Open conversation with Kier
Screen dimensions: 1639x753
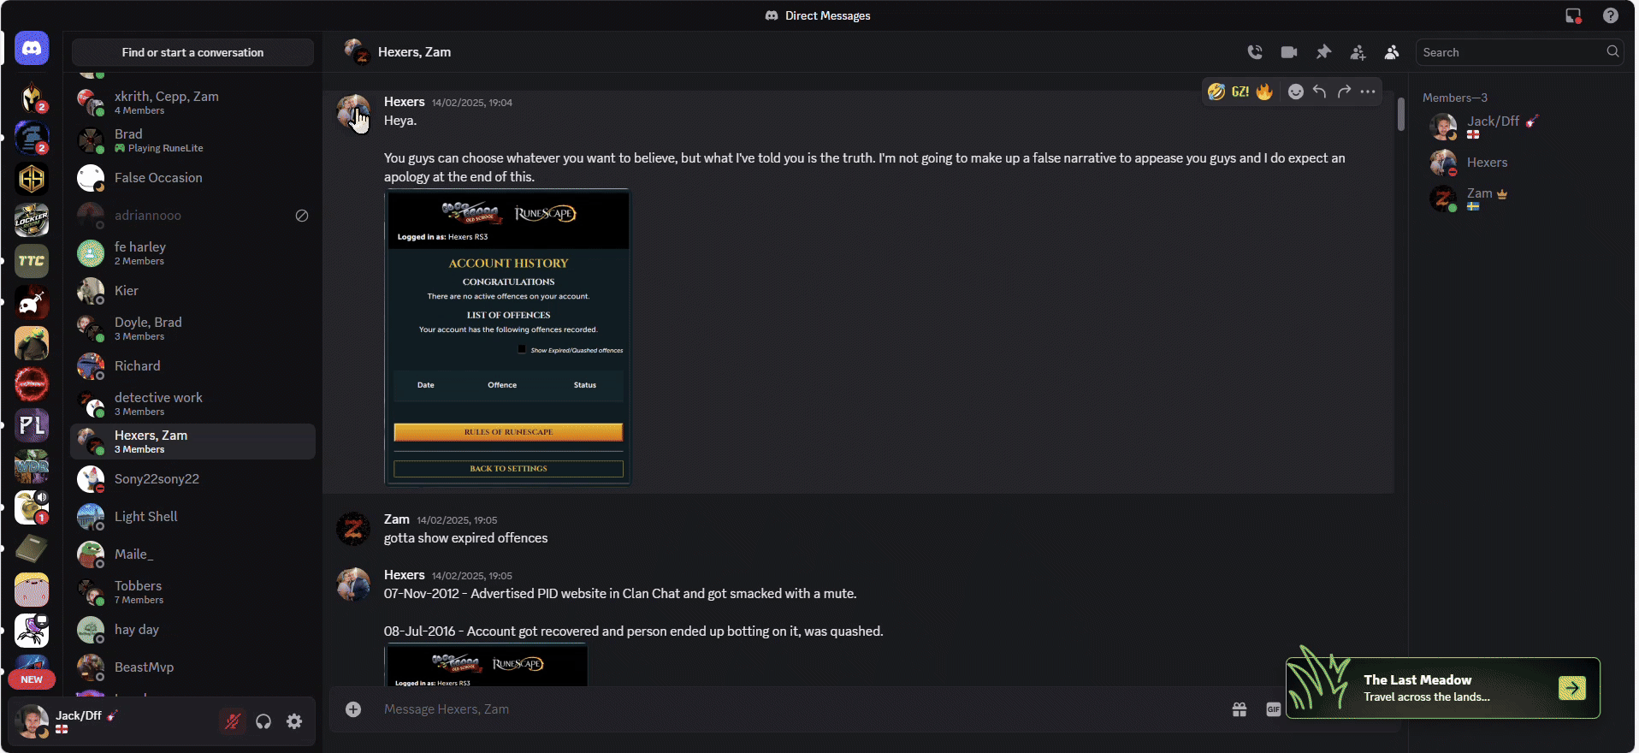tap(192, 291)
